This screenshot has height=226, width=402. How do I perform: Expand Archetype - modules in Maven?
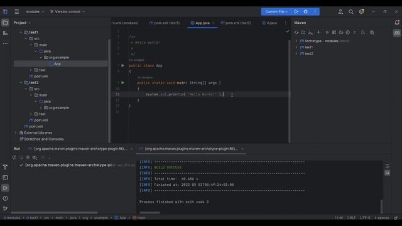296,41
